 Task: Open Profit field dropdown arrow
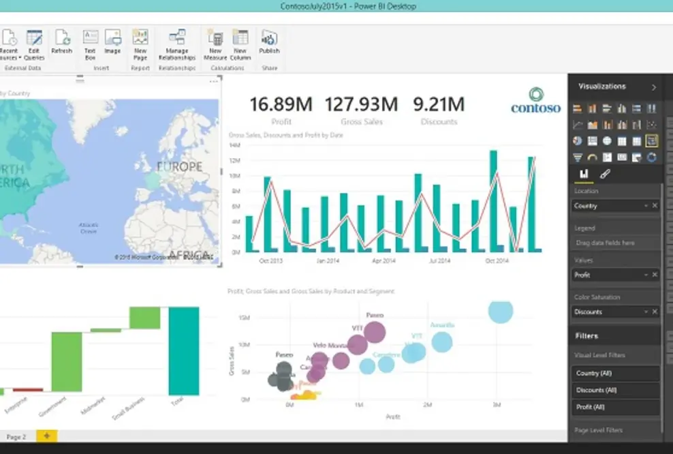(646, 275)
